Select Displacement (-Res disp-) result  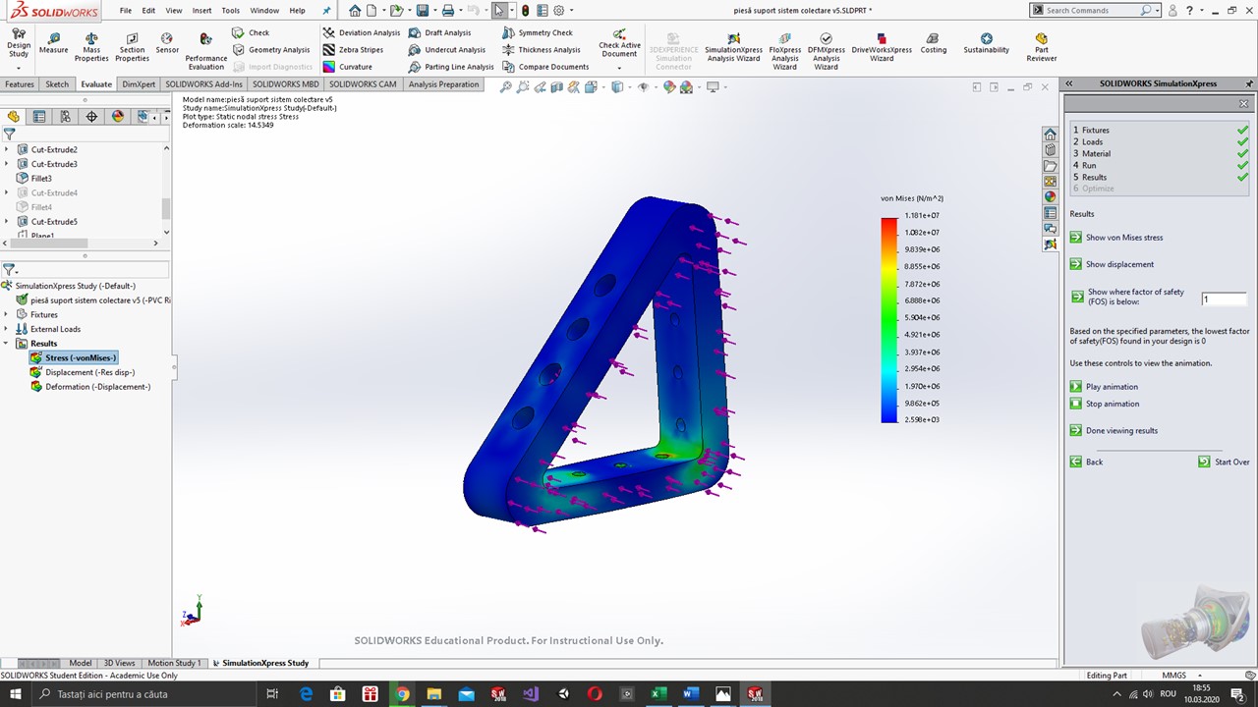pyautogui.click(x=89, y=372)
